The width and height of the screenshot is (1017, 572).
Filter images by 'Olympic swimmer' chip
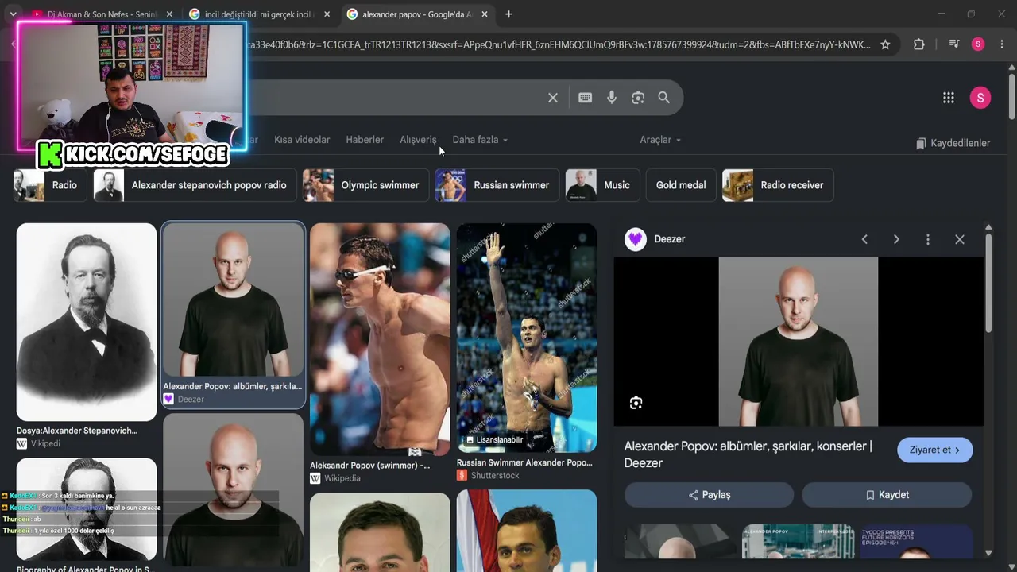tap(365, 185)
